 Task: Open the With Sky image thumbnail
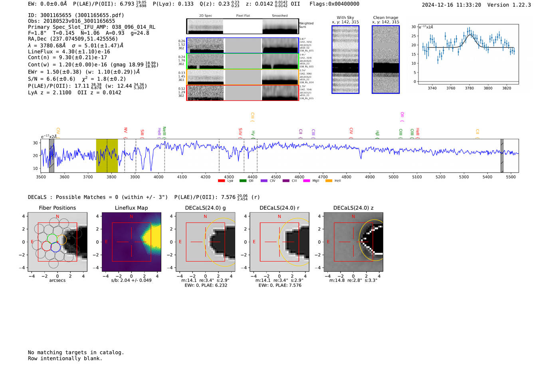345,59
